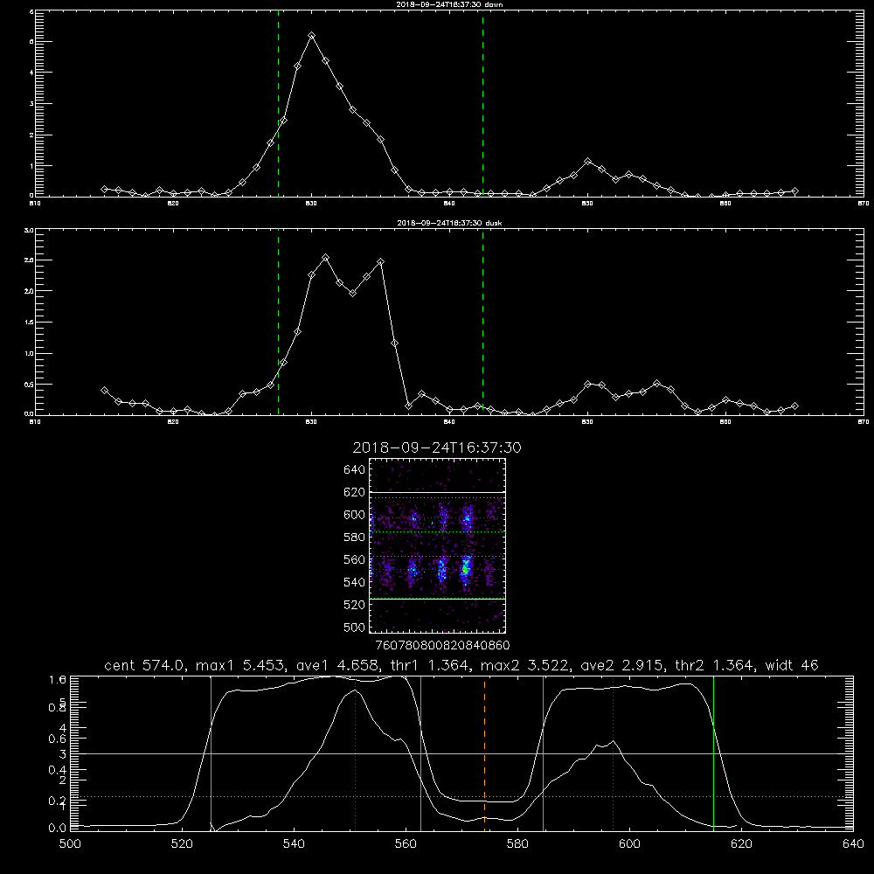Image resolution: width=874 pixels, height=874 pixels.
Task: Select the "max1 5.453" header value
Action: point(241,665)
